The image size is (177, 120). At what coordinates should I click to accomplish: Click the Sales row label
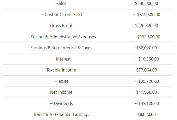61,3
